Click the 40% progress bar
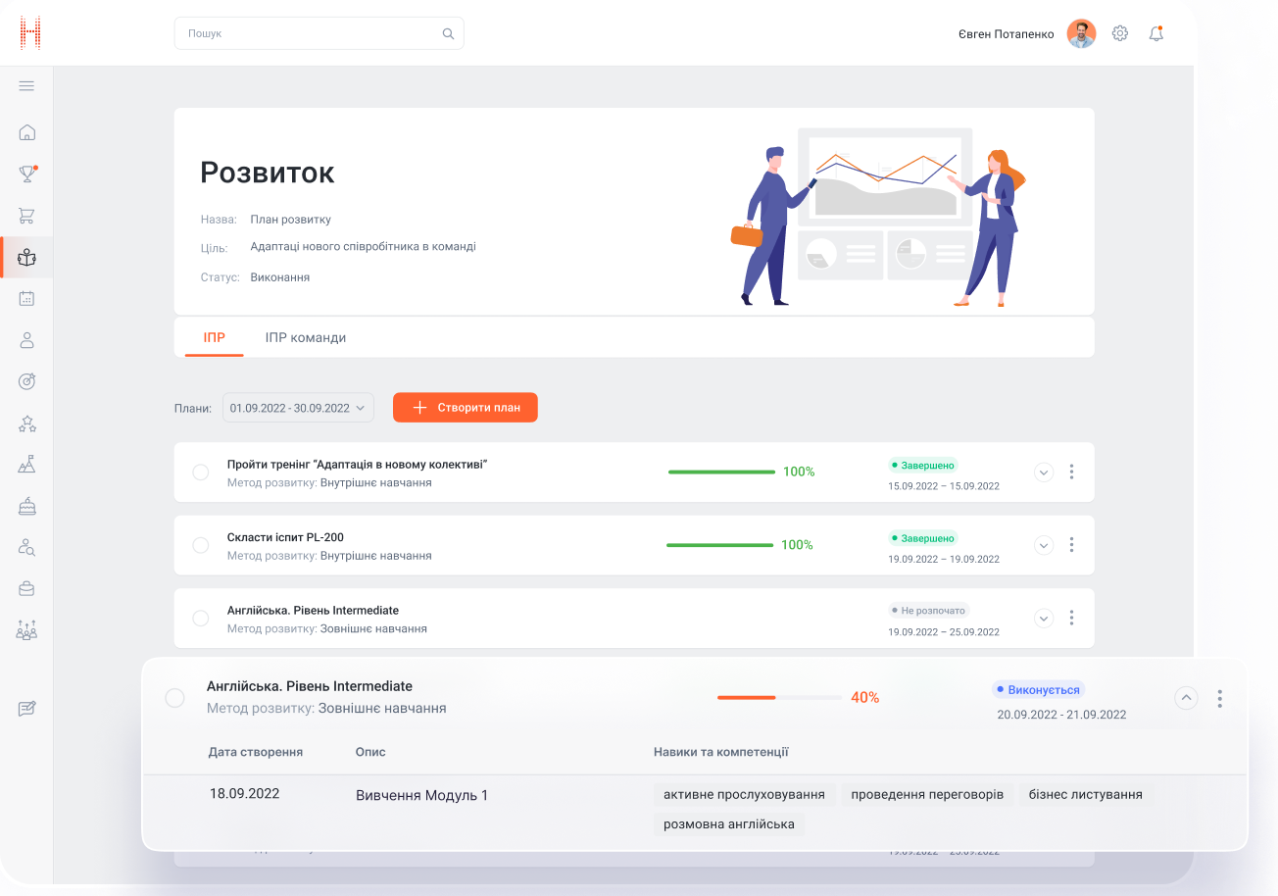 point(779,698)
